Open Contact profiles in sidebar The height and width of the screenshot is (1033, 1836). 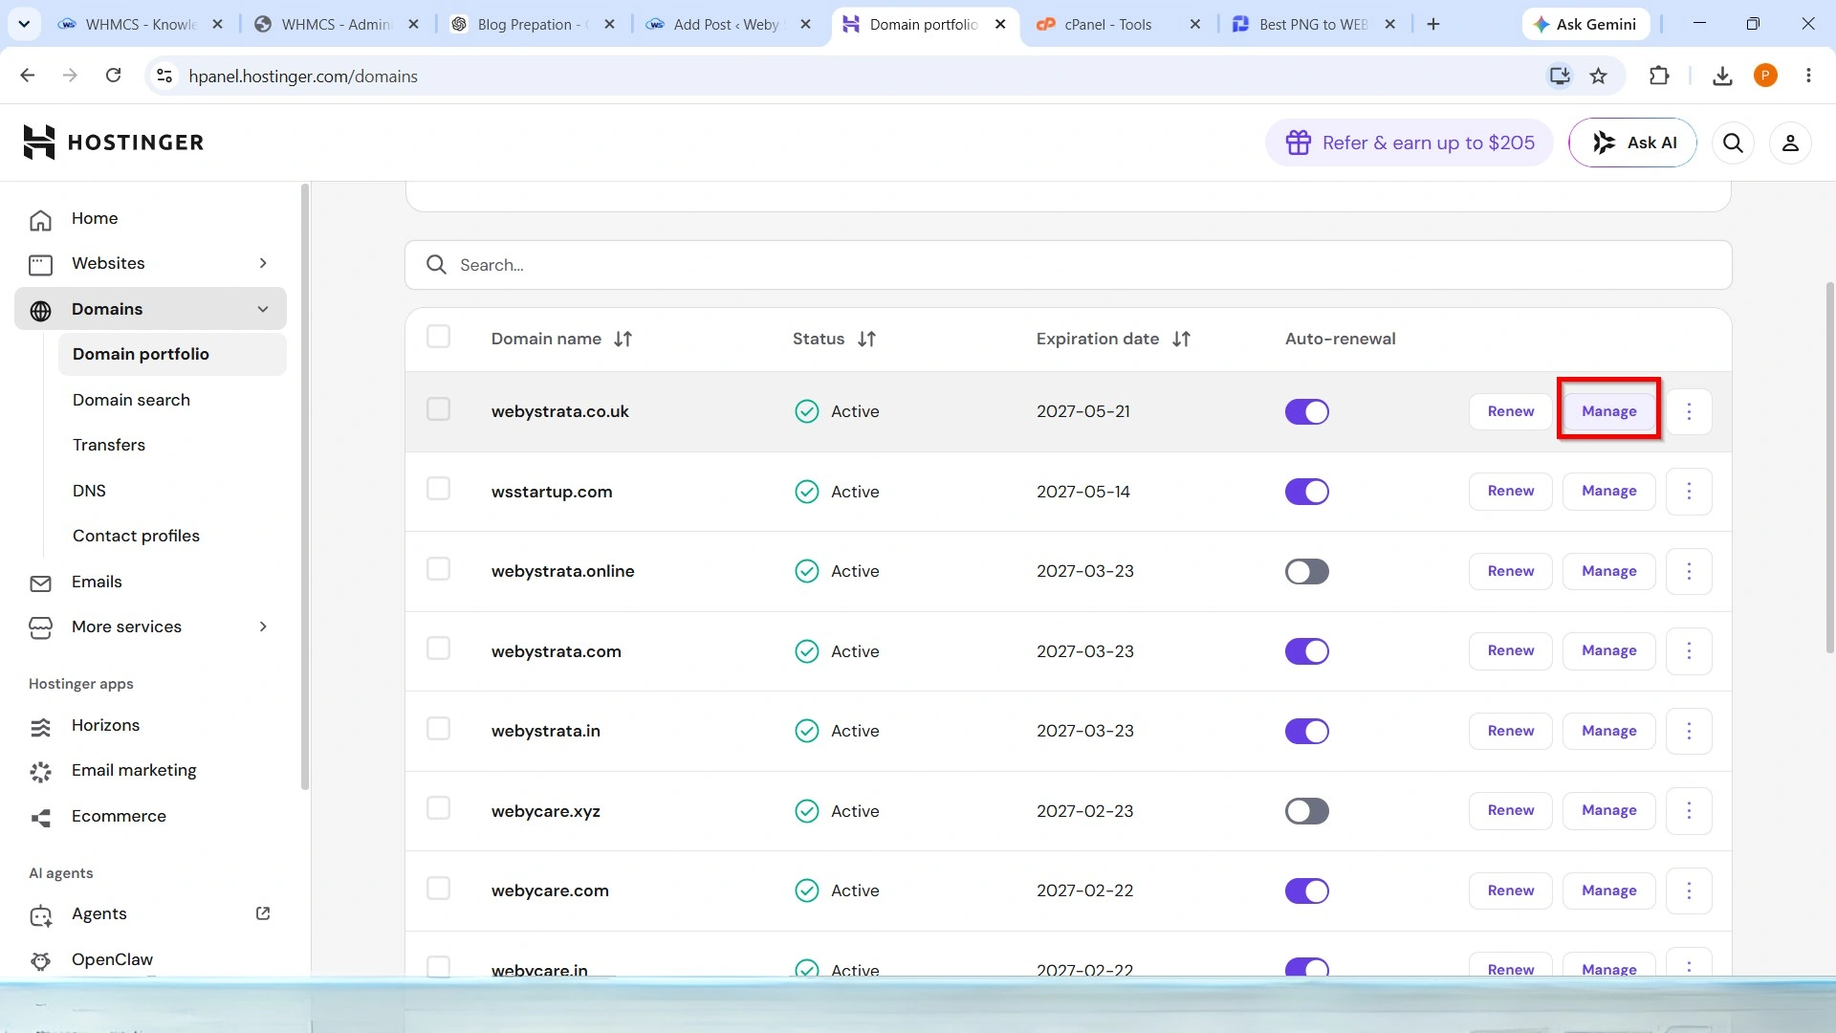tap(136, 536)
